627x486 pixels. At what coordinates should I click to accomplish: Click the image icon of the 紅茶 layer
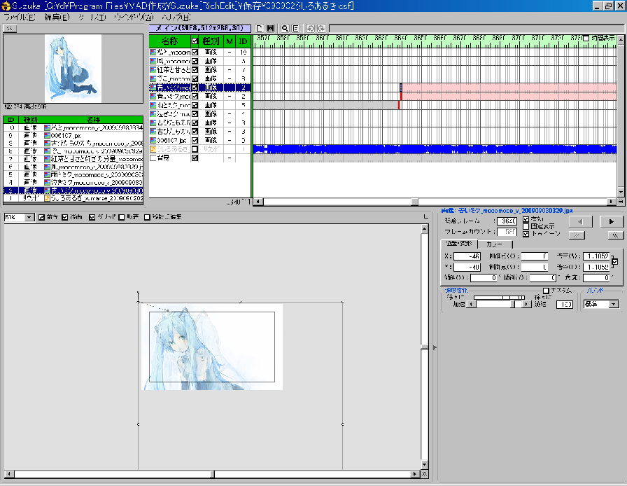153,69
